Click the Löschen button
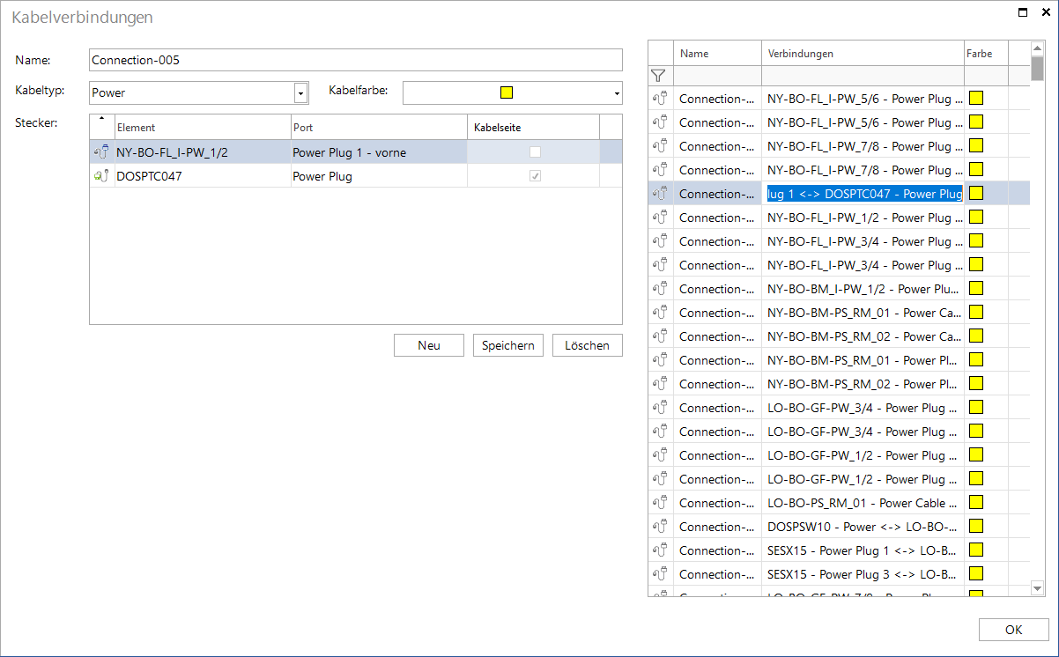1059x657 pixels. pyautogui.click(x=588, y=345)
